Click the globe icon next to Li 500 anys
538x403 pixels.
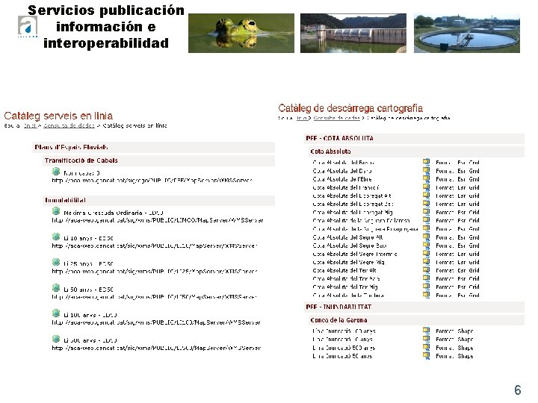[x=56, y=340]
